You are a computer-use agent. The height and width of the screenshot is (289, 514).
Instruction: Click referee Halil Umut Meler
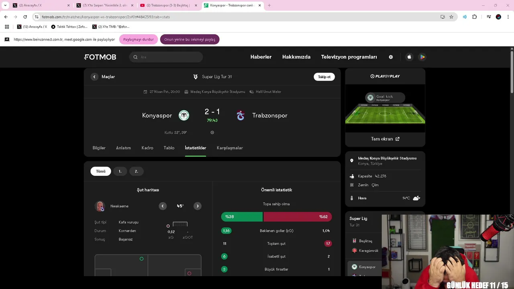coord(265,92)
